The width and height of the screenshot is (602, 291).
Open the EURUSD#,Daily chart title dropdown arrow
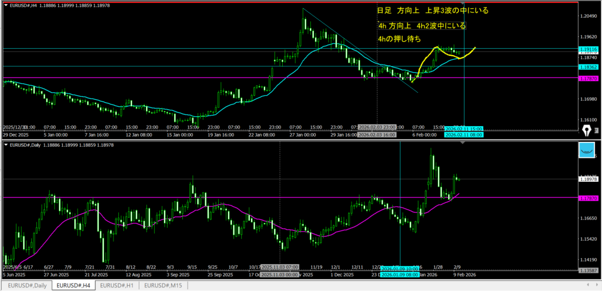(5, 144)
